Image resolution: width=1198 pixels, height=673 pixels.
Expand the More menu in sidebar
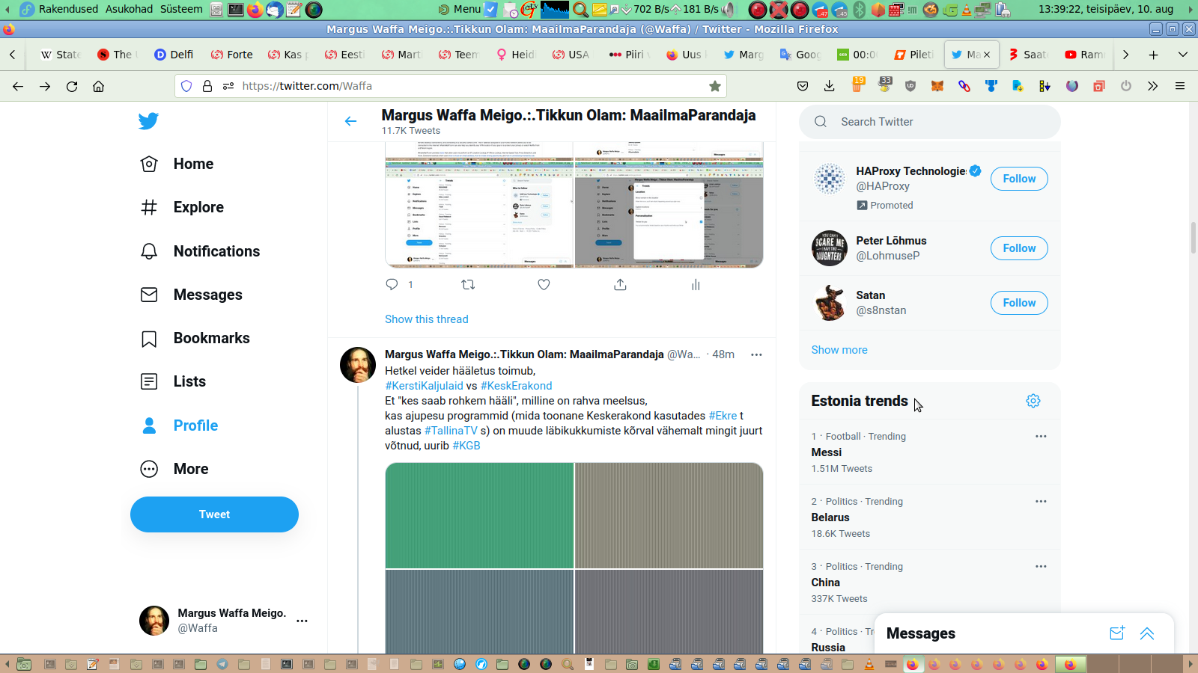click(174, 469)
